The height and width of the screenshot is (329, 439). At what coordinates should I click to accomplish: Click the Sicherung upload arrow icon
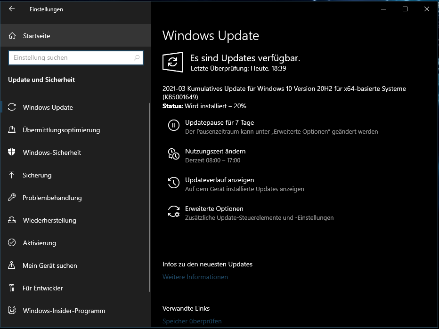11,175
